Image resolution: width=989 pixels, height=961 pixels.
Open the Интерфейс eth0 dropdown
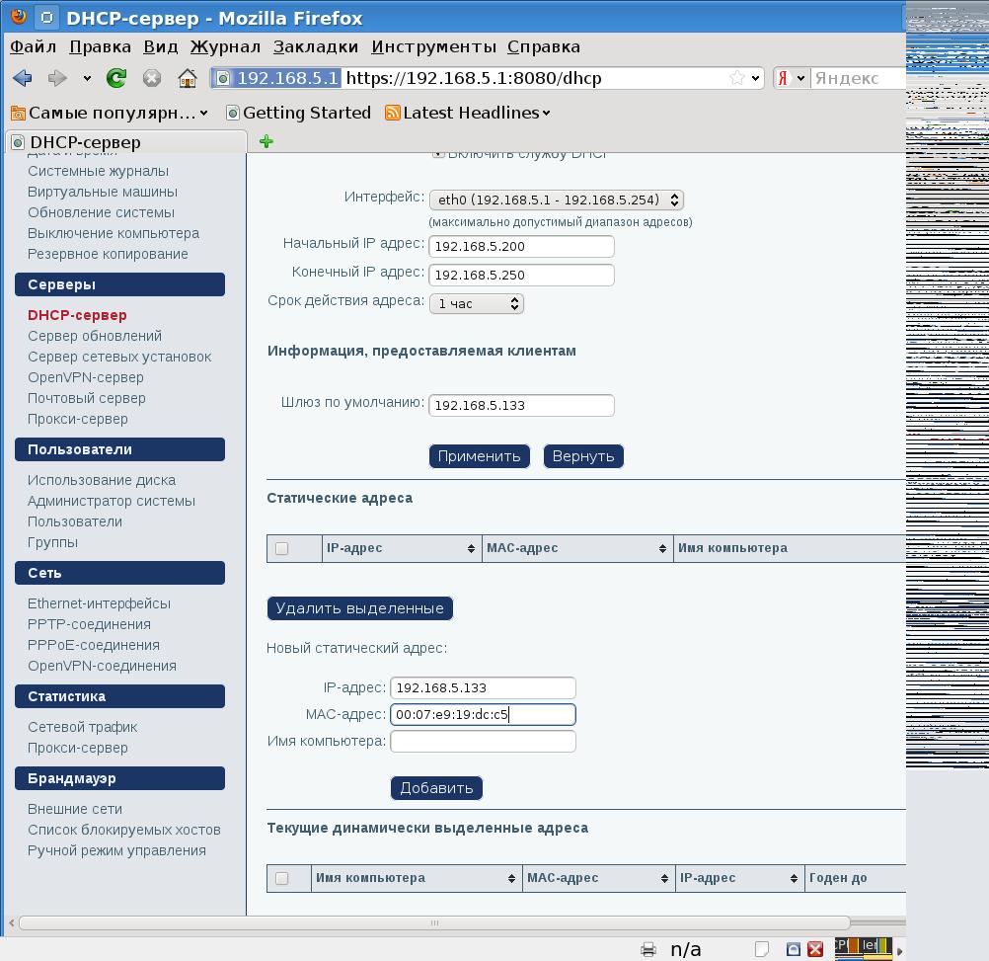click(556, 200)
